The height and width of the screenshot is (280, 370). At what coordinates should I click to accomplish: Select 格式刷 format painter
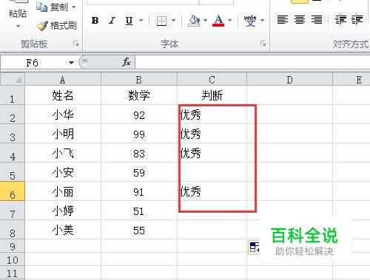click(57, 26)
